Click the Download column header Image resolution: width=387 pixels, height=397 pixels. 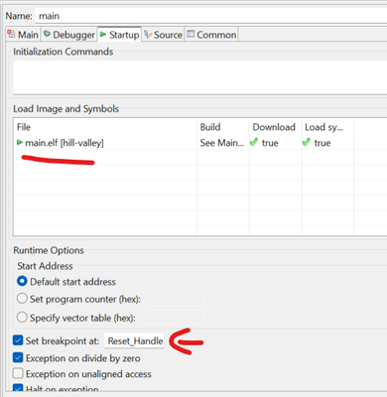[275, 127]
